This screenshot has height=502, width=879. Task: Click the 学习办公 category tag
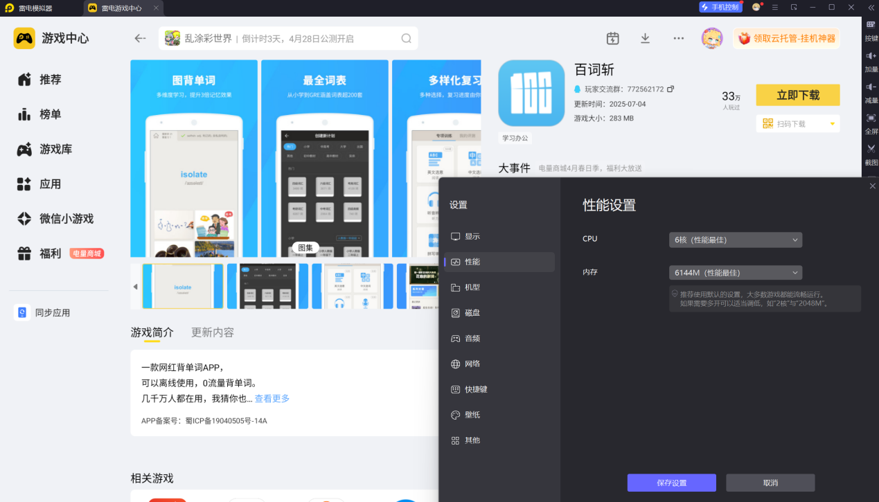[x=515, y=138]
